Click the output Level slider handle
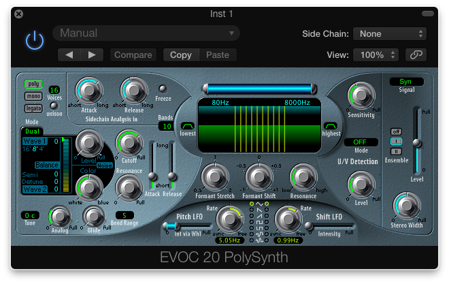 click(417, 143)
